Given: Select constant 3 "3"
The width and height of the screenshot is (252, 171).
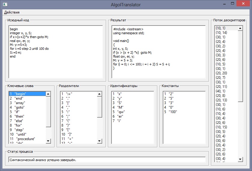Looking at the screenshot, I should pyautogui.click(x=184, y=103).
